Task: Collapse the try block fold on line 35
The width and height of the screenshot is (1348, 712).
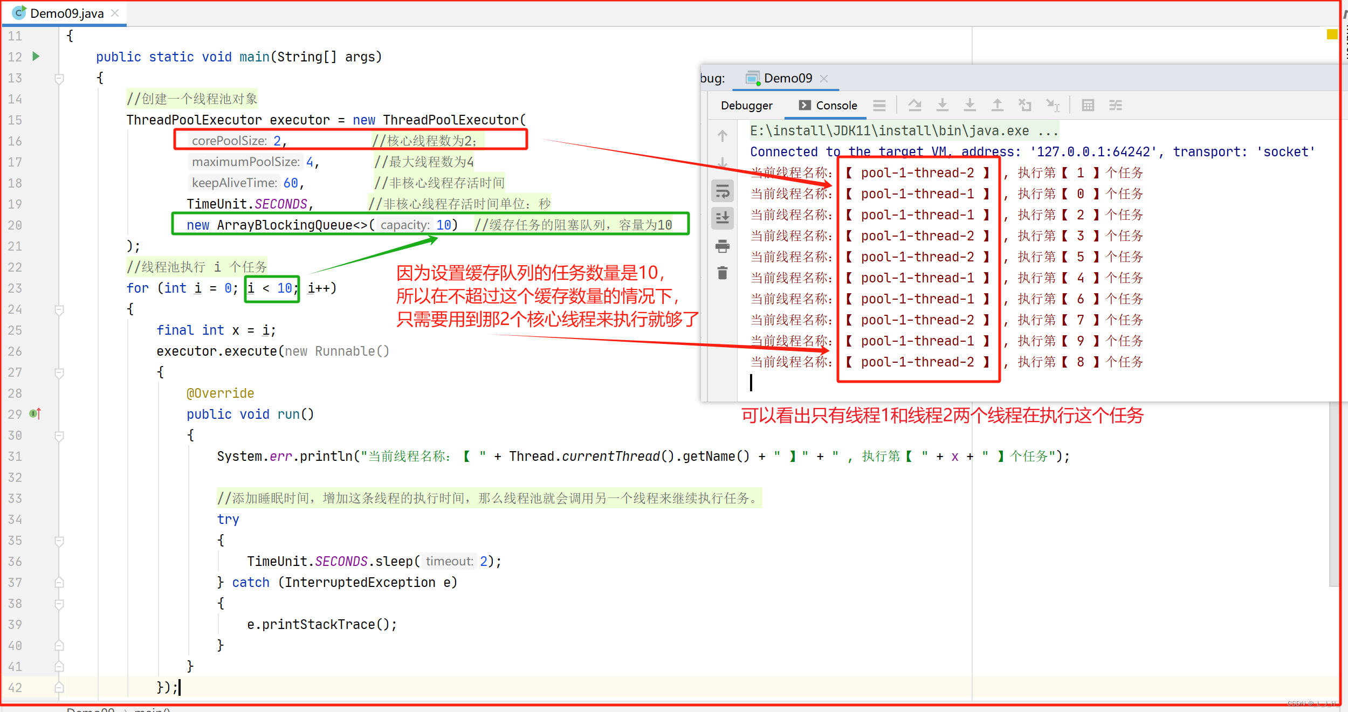Action: [x=59, y=541]
